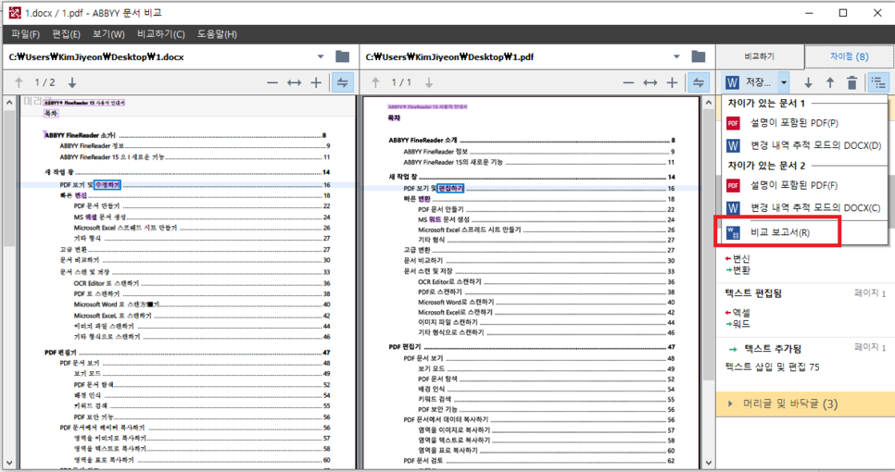Open the 편집(E) menu
The width and height of the screenshot is (895, 472).
point(66,34)
